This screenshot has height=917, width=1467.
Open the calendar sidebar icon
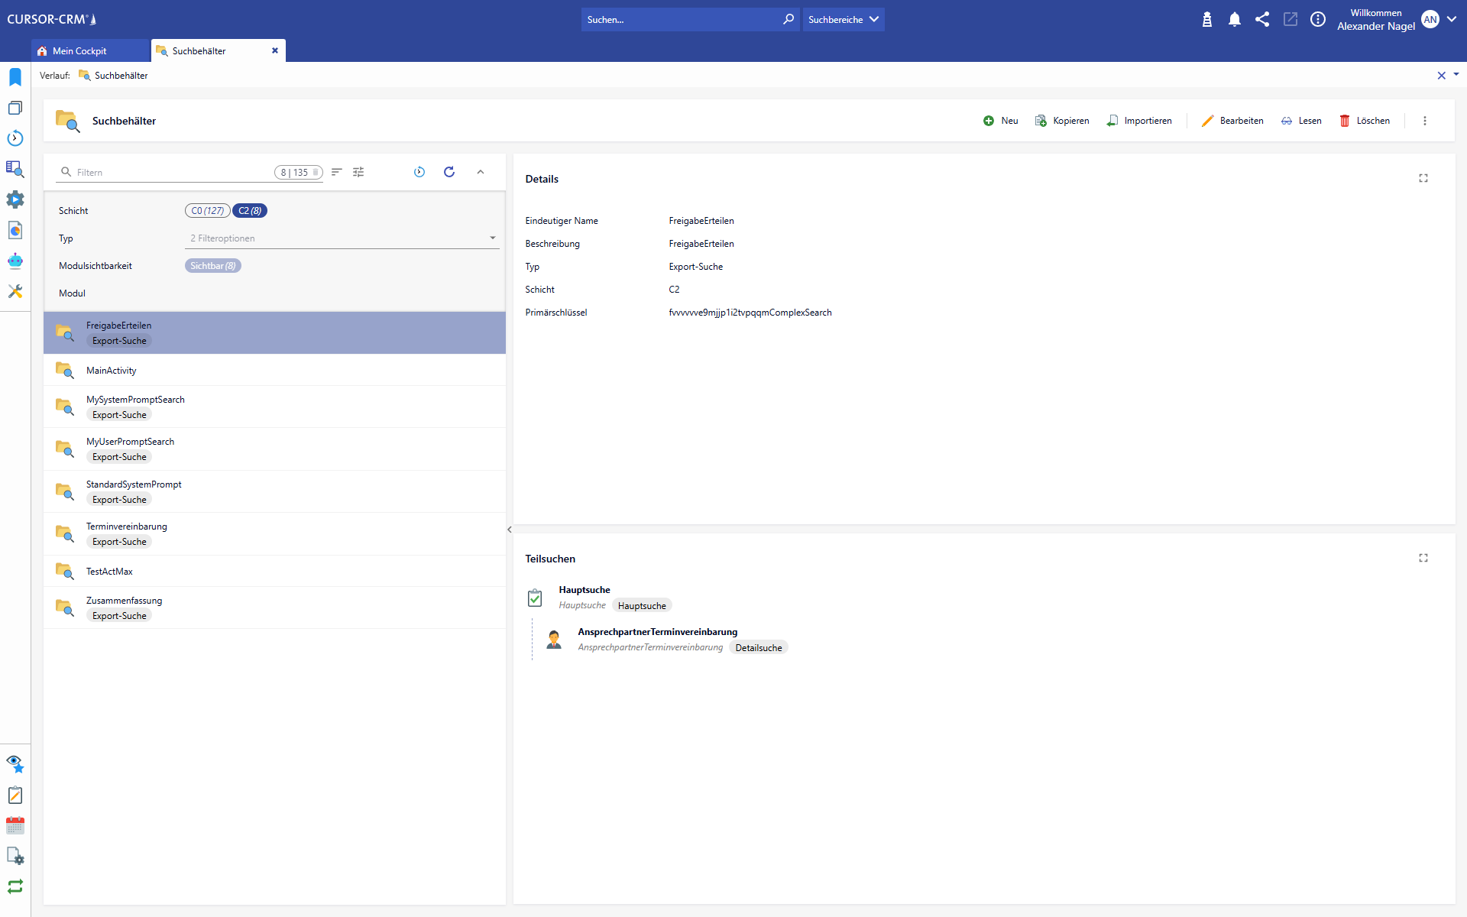point(15,825)
